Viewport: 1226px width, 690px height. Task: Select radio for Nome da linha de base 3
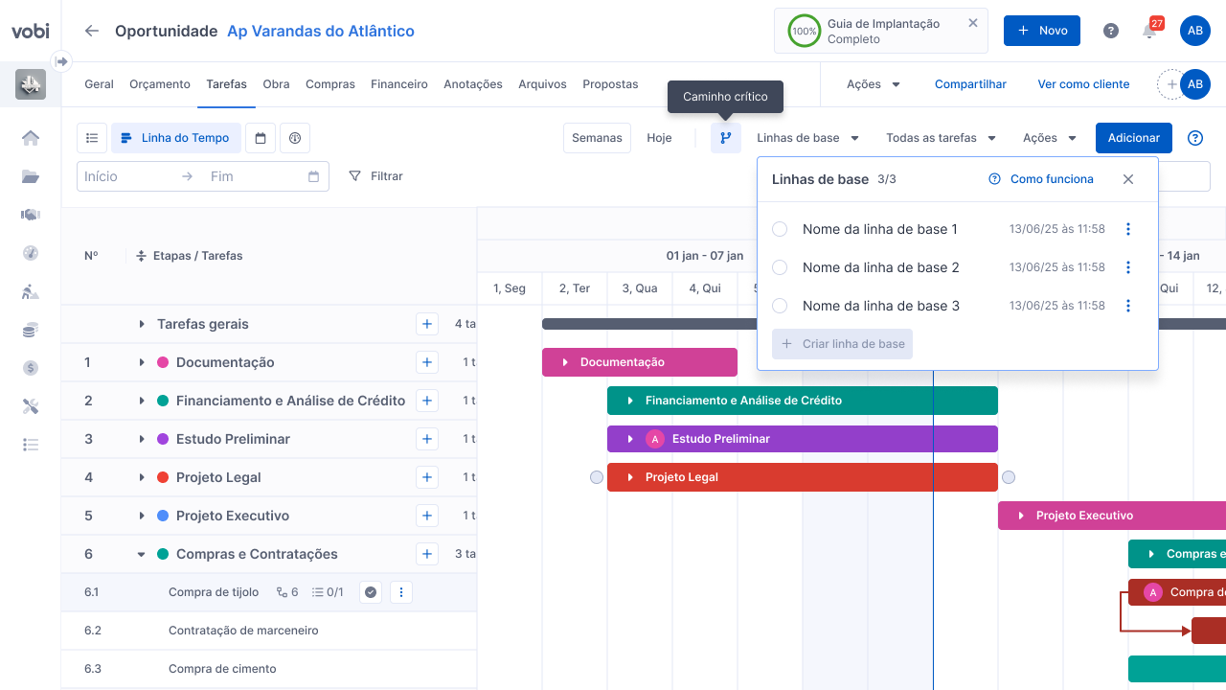[780, 306]
